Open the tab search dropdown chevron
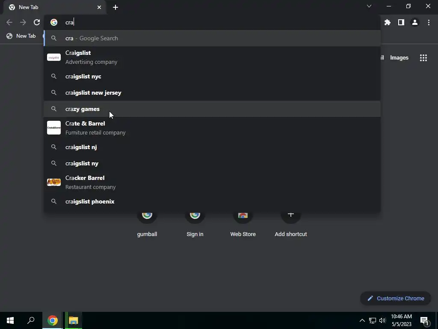 [369, 6]
